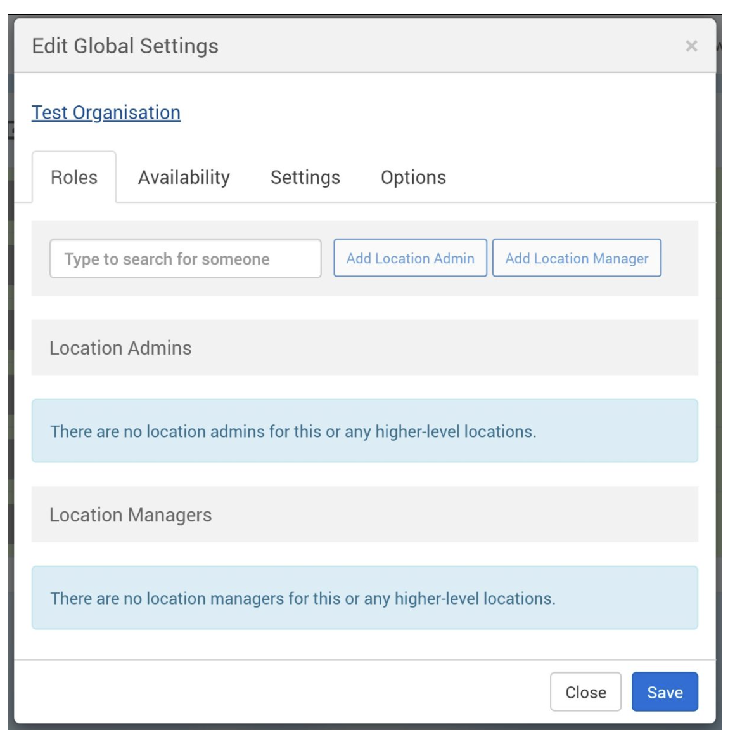Focus the 'Type to search for someone' field
The height and width of the screenshot is (739, 735).
point(185,259)
